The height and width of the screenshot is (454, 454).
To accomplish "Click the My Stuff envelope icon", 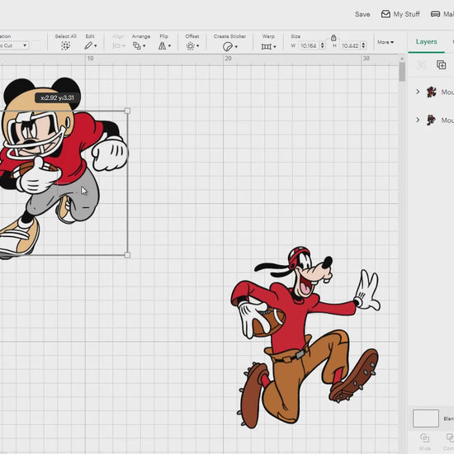I will click(385, 14).
